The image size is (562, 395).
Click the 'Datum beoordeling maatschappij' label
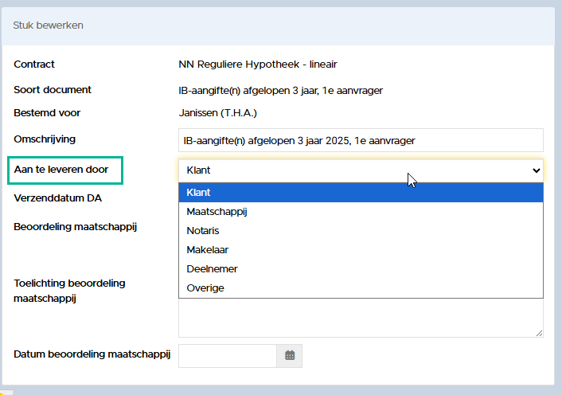[x=92, y=354]
